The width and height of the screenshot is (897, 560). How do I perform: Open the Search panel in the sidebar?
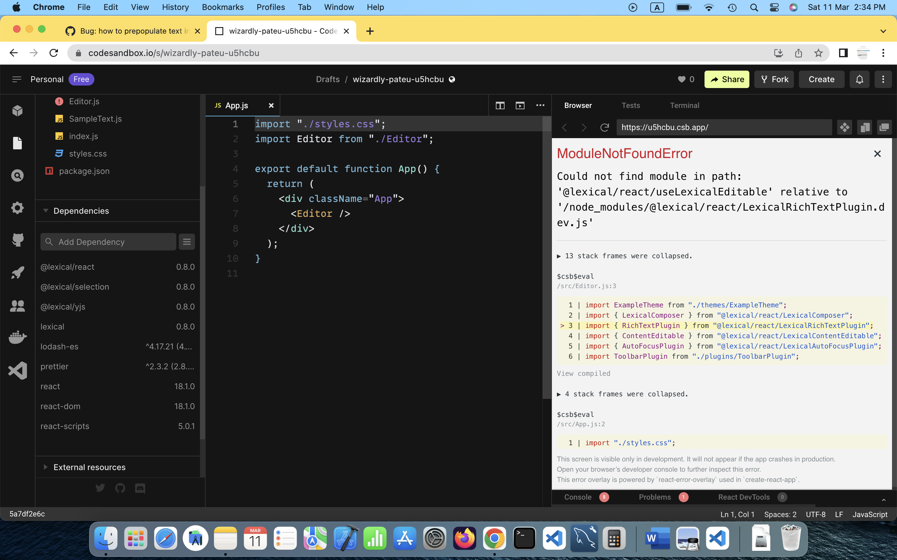pos(17,175)
